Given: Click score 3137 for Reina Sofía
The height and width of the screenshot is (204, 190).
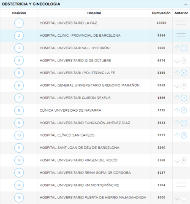Looking at the screenshot, I should coord(161,173).
